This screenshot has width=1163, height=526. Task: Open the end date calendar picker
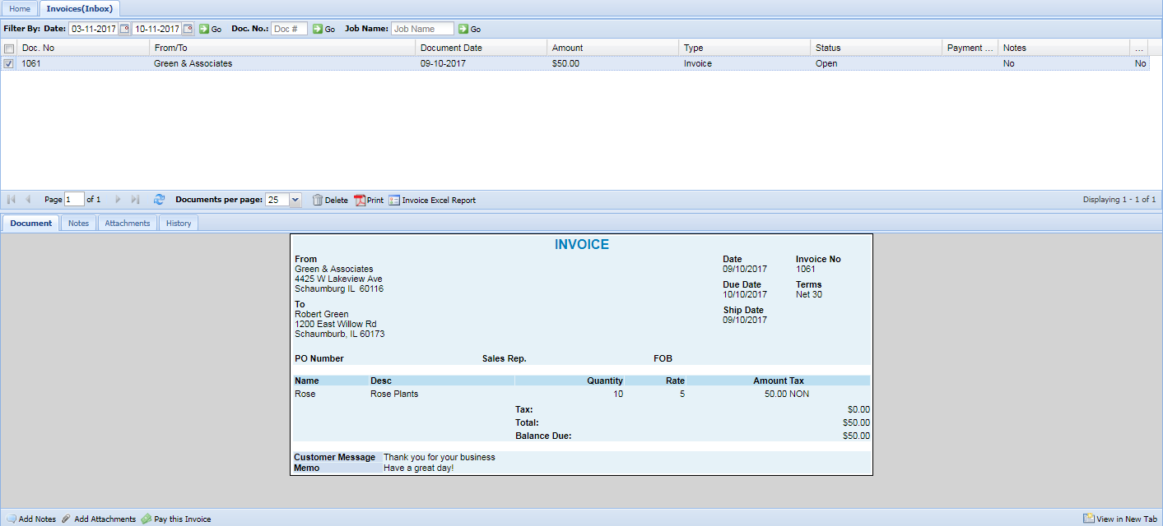[x=188, y=29]
